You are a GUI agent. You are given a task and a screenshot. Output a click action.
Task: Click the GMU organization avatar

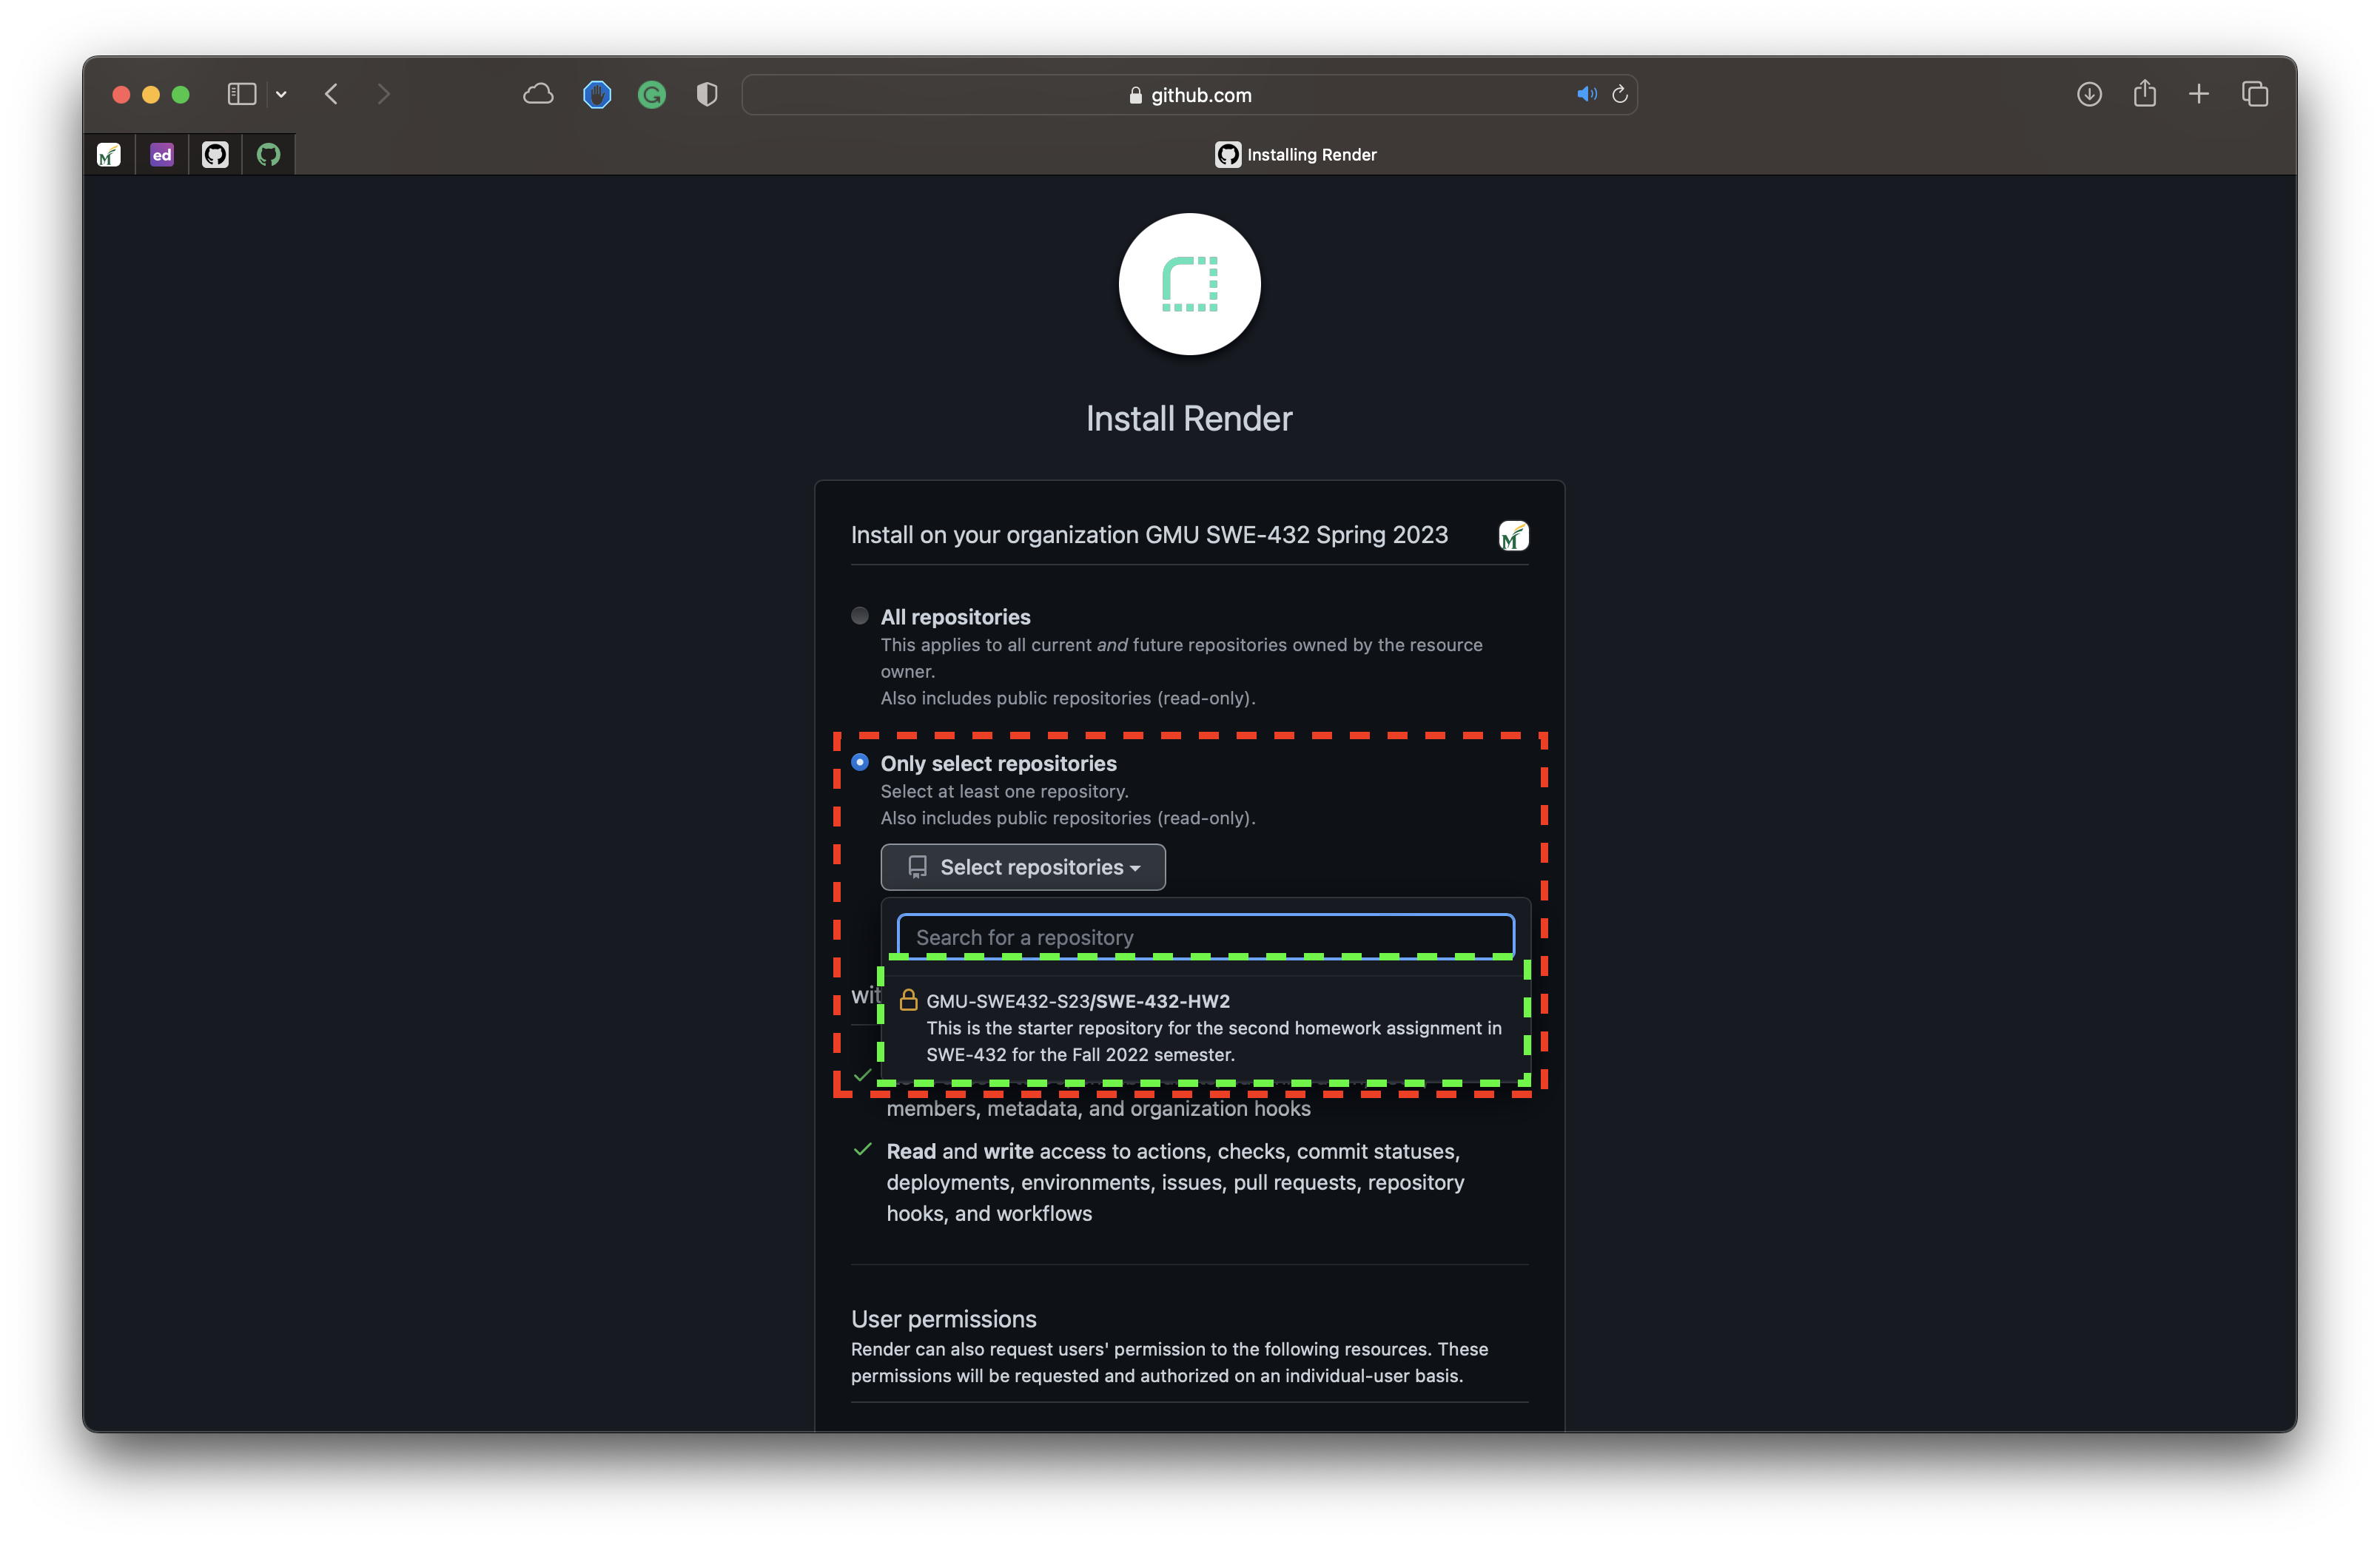click(1514, 536)
